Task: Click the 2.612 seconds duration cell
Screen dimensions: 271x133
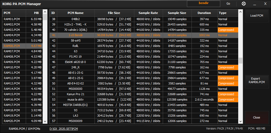Action: click(x=204, y=99)
